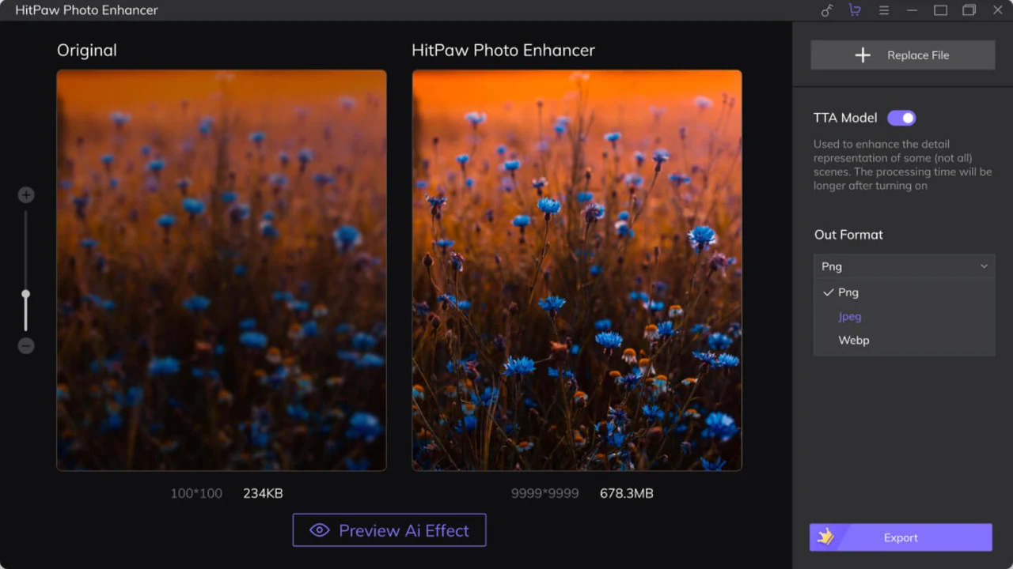This screenshot has width=1013, height=569.
Task: Minimize the HitPaw Photo Enhancer window
Action: 912,10
